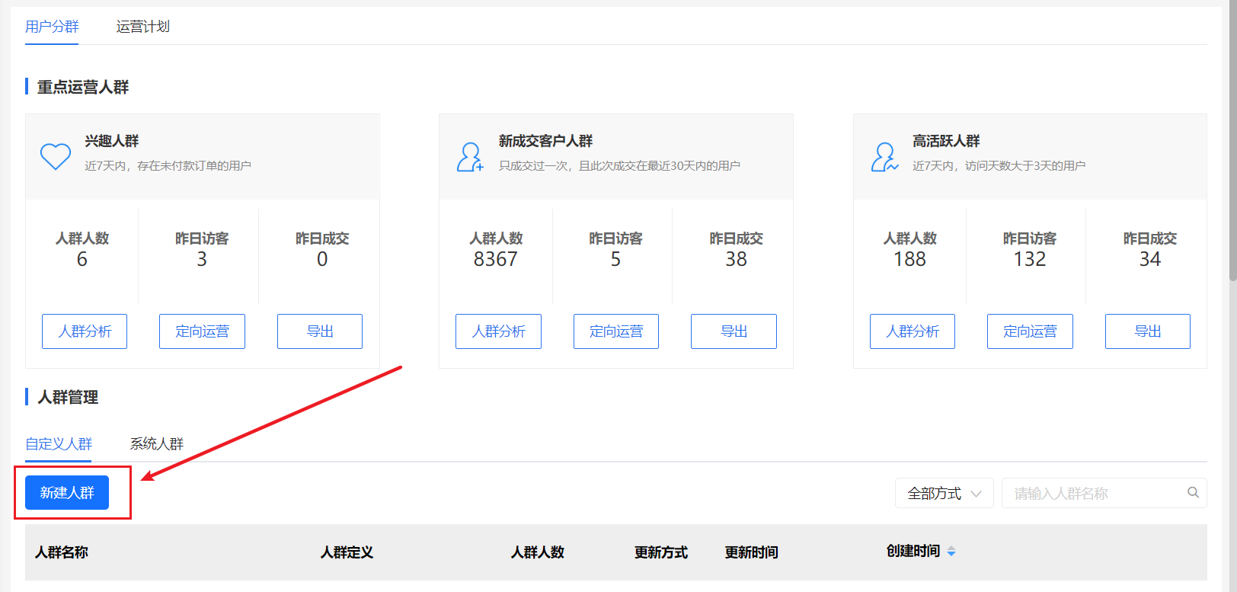Click the 新建人群 button

coord(67,492)
